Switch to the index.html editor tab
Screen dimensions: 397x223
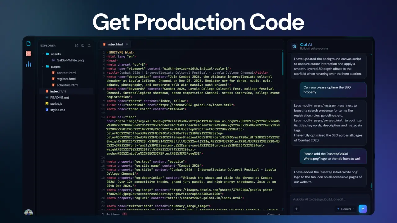(115, 44)
